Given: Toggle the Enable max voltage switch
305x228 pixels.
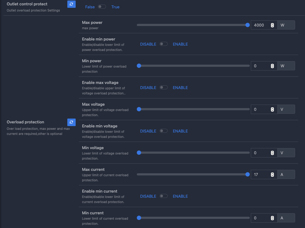Looking at the screenshot, I should point(164,87).
